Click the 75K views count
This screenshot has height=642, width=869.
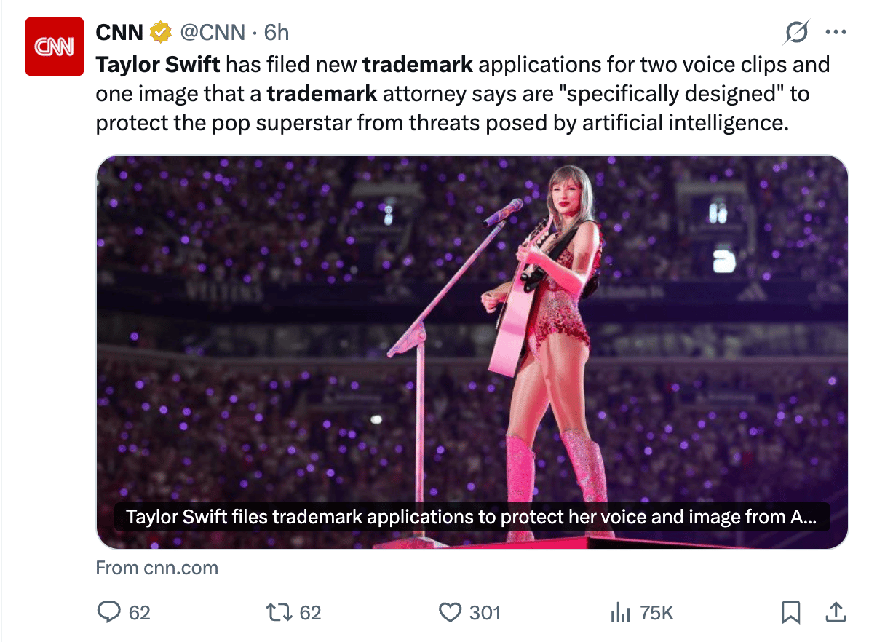point(656,613)
